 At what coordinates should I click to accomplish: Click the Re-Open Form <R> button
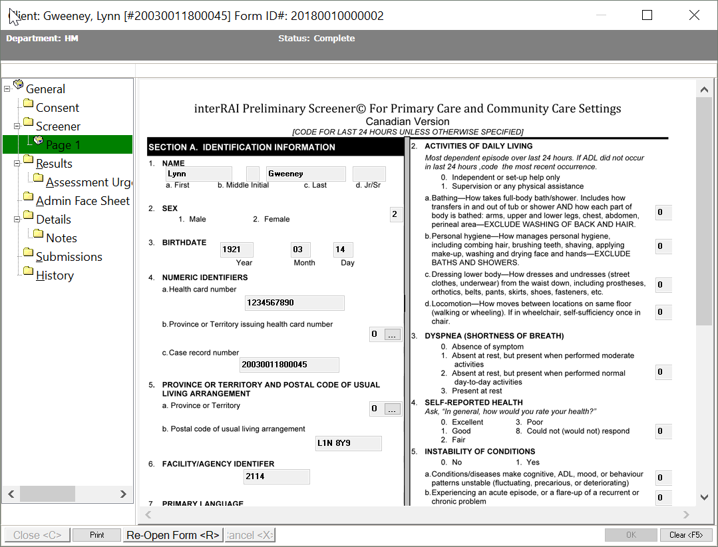tap(173, 535)
